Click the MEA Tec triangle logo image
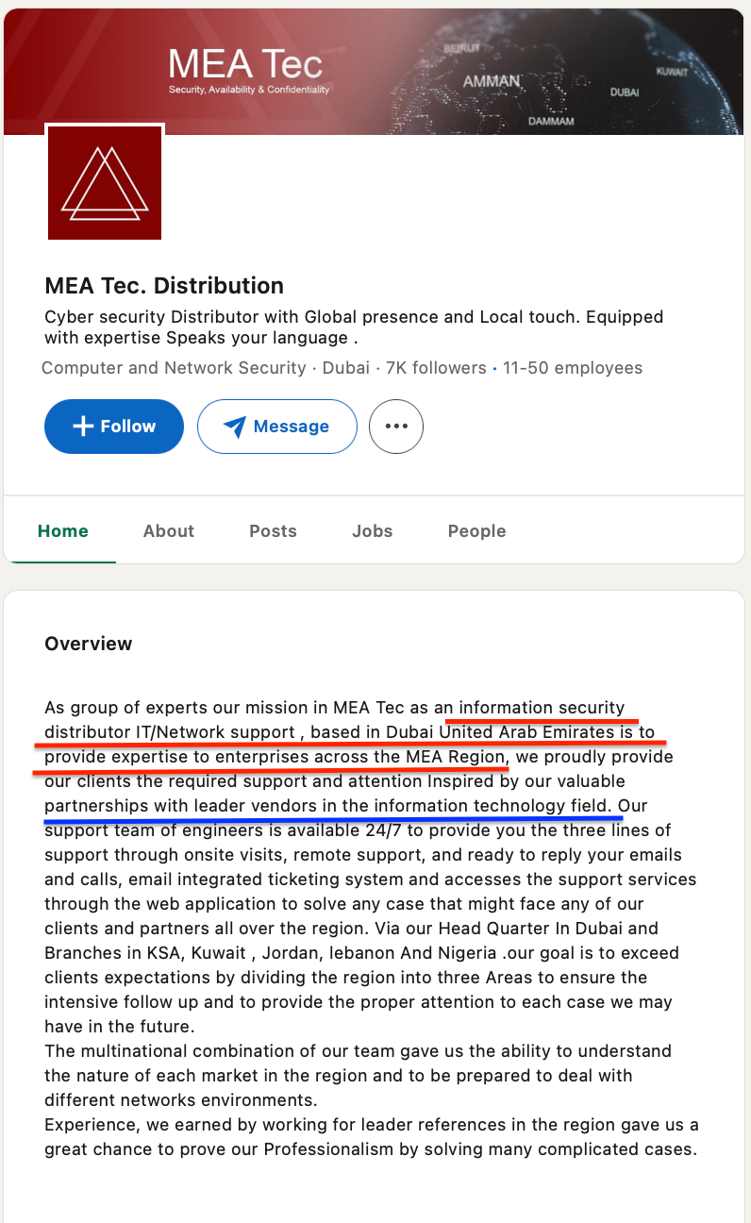 (105, 182)
